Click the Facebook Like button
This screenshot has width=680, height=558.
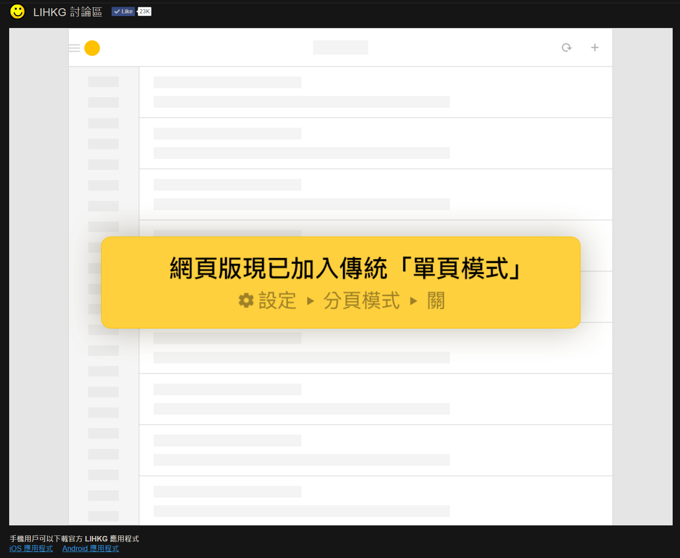point(123,11)
